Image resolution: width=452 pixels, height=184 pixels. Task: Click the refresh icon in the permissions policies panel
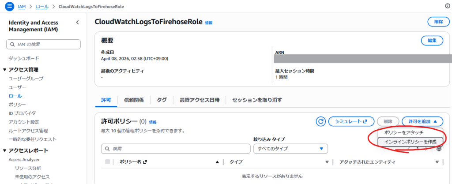pyautogui.click(x=321, y=121)
